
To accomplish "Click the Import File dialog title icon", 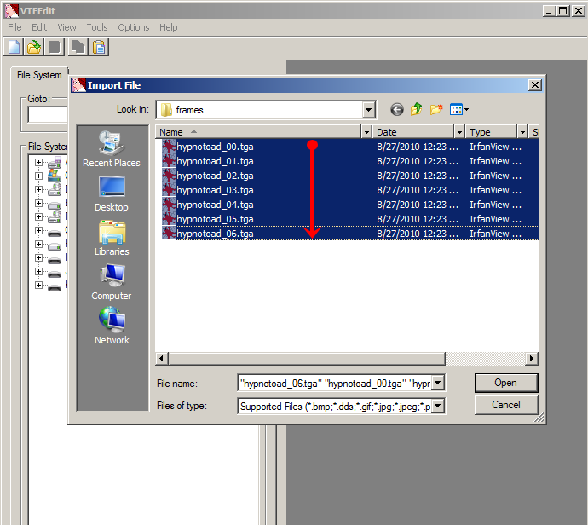I will pyautogui.click(x=78, y=85).
